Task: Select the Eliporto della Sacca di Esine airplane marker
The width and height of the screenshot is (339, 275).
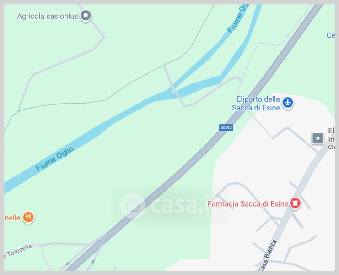Action: click(x=288, y=103)
